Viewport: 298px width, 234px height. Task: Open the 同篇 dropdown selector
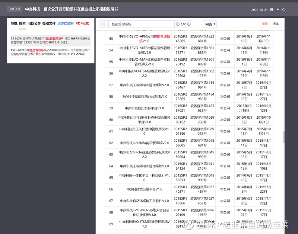[x=209, y=24]
